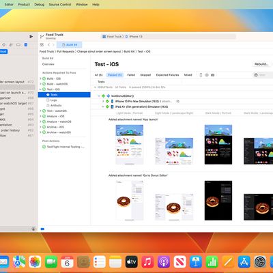Open Numbers from the Dock

coord(212,261)
